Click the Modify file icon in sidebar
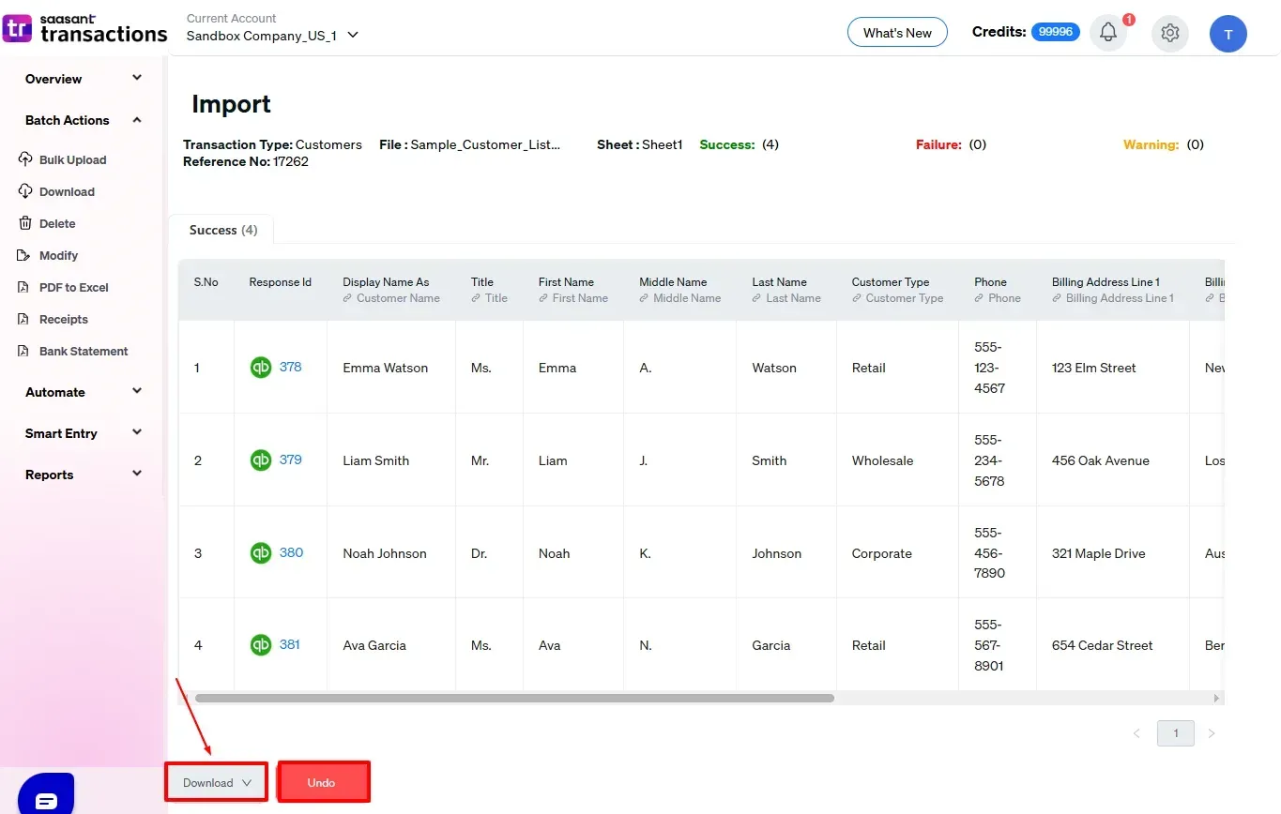The width and height of the screenshot is (1281, 814). point(25,255)
